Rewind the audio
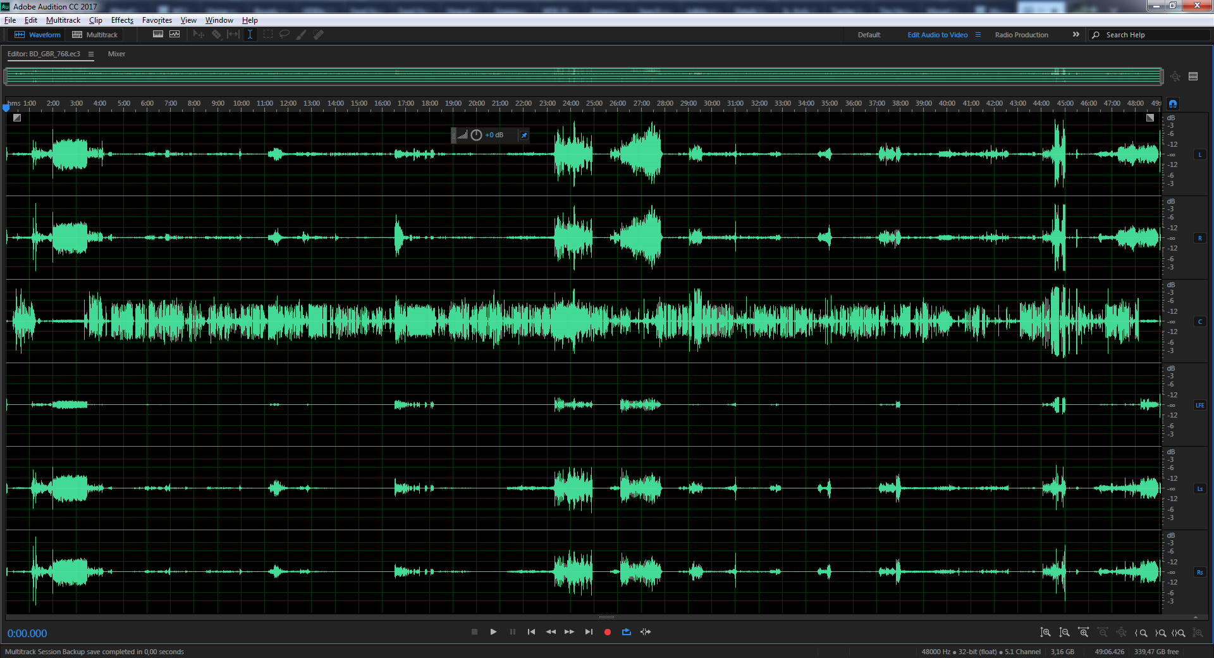Image resolution: width=1214 pixels, height=658 pixels. [551, 632]
